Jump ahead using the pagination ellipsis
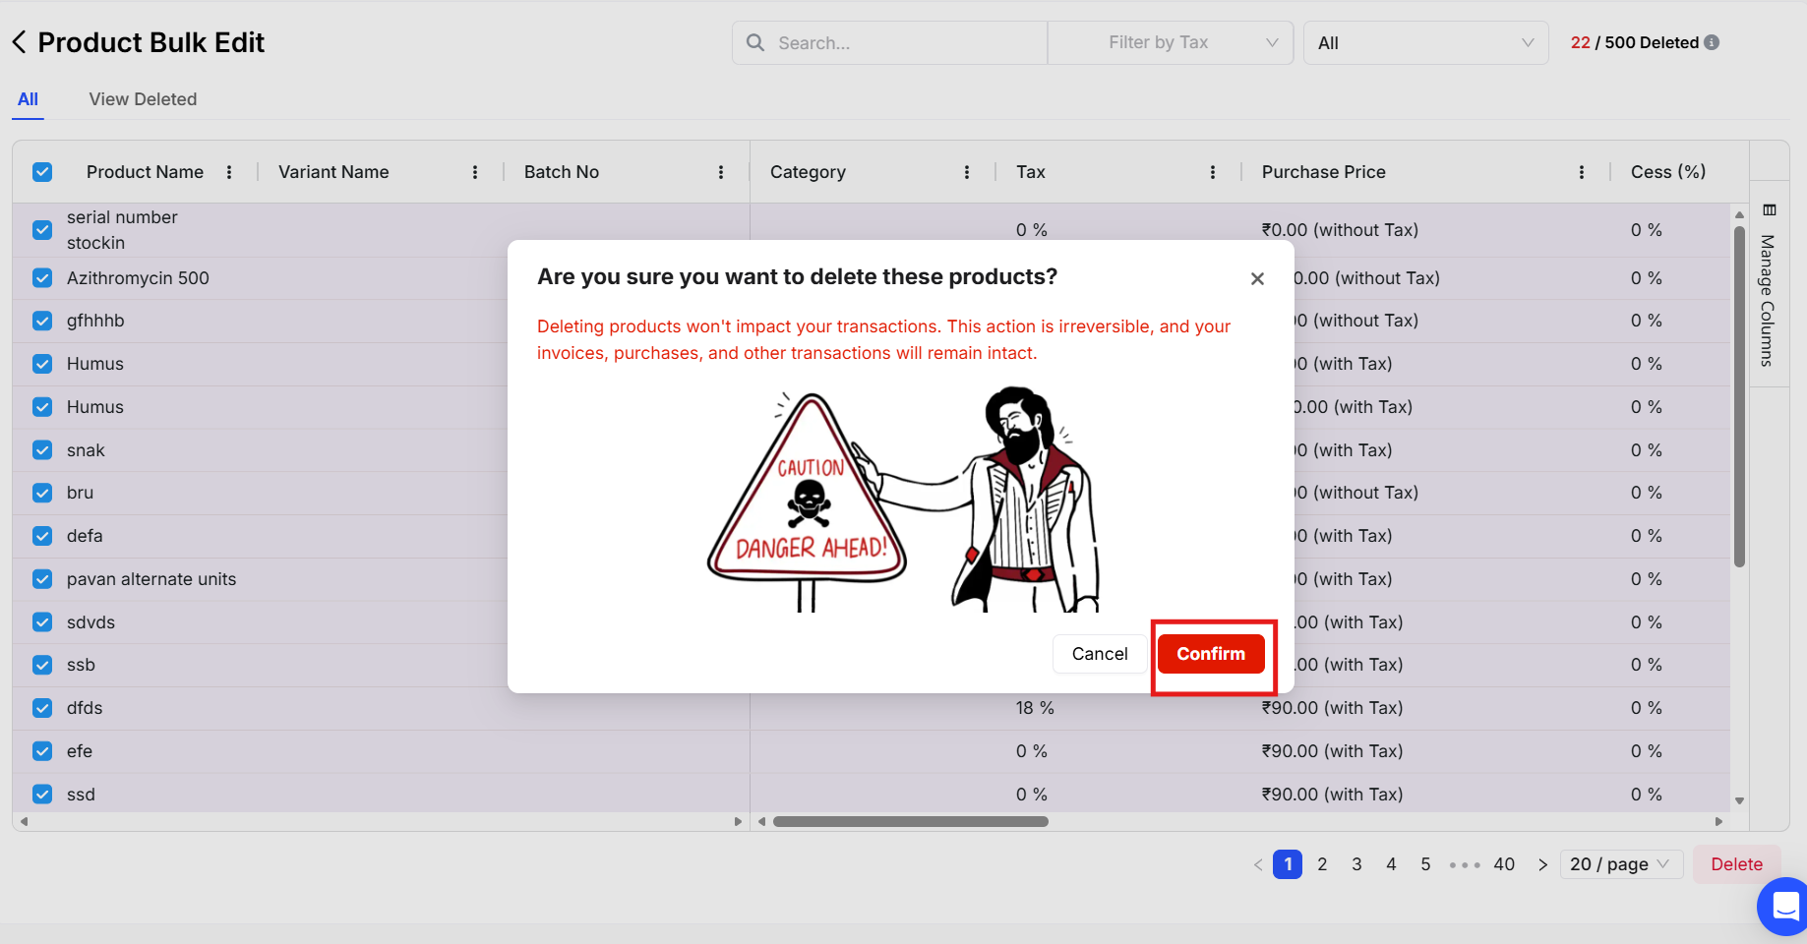This screenshot has height=944, width=1807. coord(1465,865)
